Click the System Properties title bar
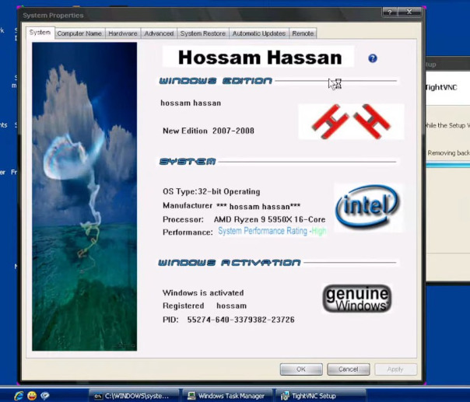 [201, 15]
